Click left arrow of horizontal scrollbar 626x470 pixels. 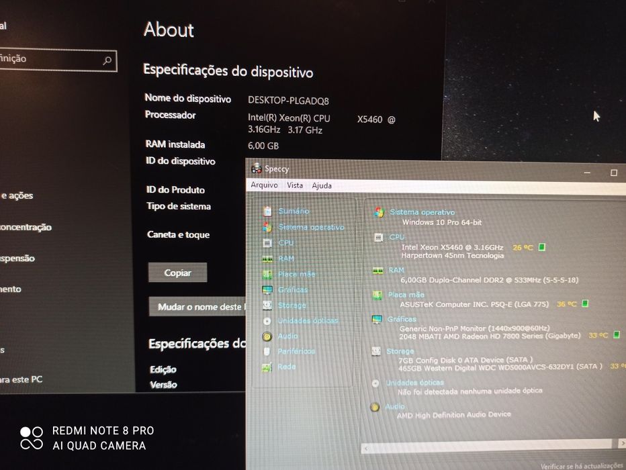click(x=366, y=449)
